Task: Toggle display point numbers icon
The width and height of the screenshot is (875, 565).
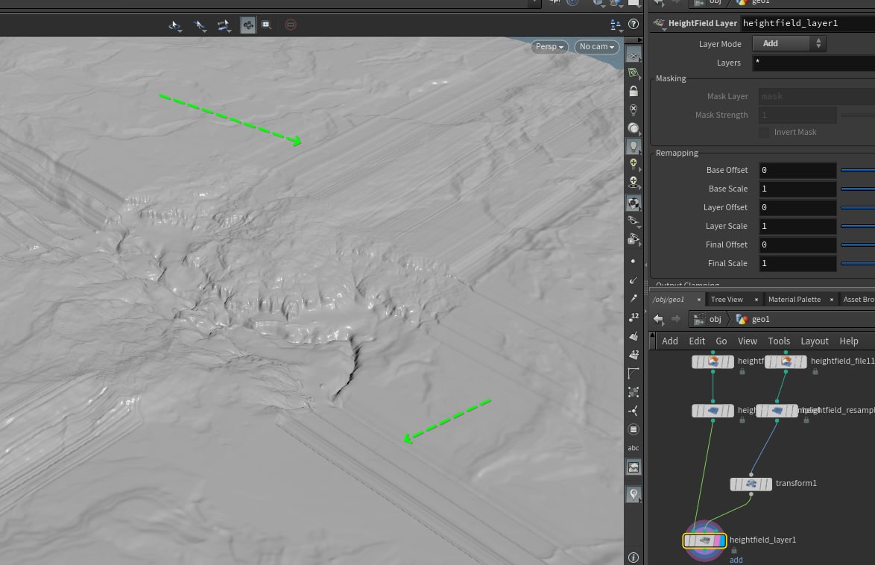Action: [x=634, y=317]
